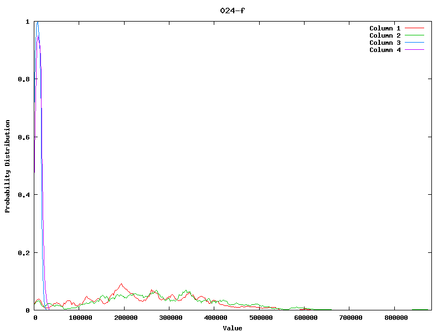Click the Value x-axis label
Viewport: 443px width, 332px height.
(232, 328)
